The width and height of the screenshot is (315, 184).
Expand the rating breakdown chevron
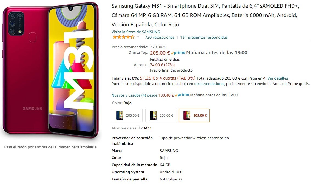[138, 37]
